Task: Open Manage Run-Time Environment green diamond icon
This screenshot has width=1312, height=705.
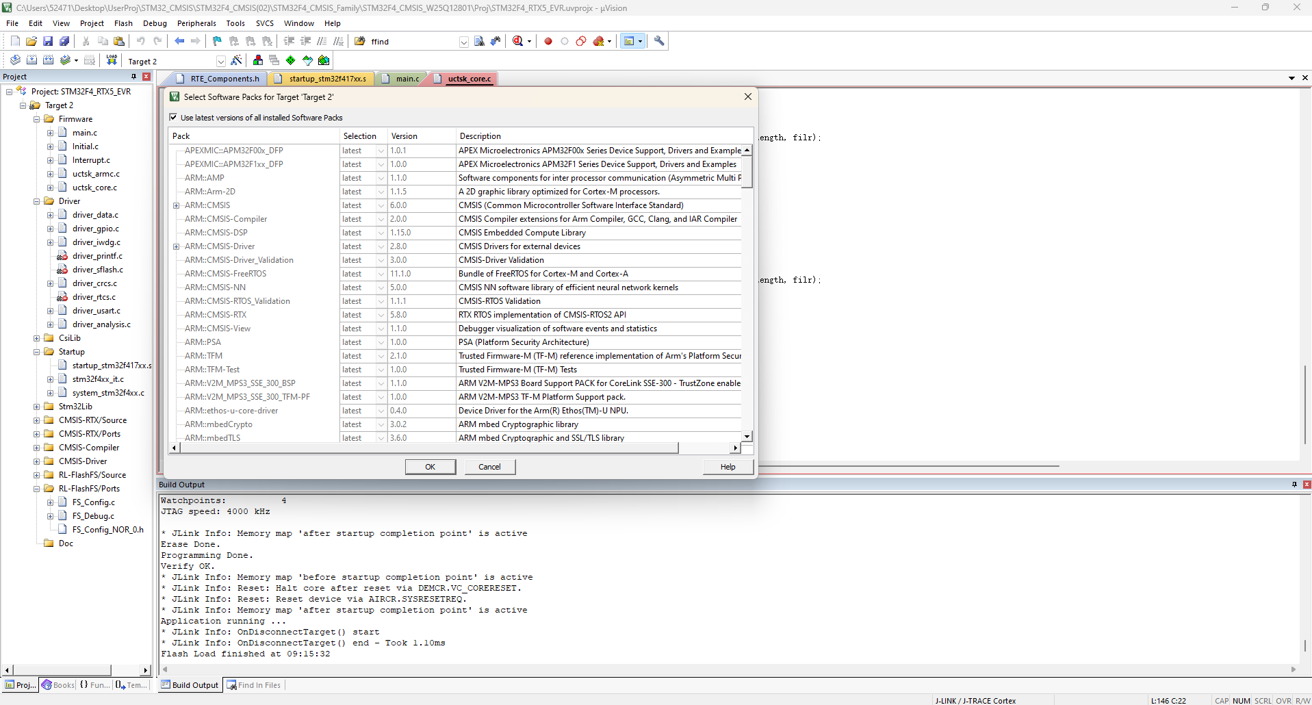Action: 291,60
